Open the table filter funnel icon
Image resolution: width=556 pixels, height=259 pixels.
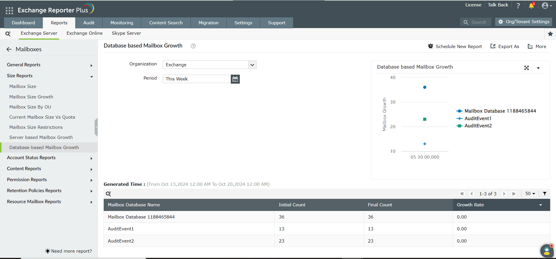click(x=544, y=194)
